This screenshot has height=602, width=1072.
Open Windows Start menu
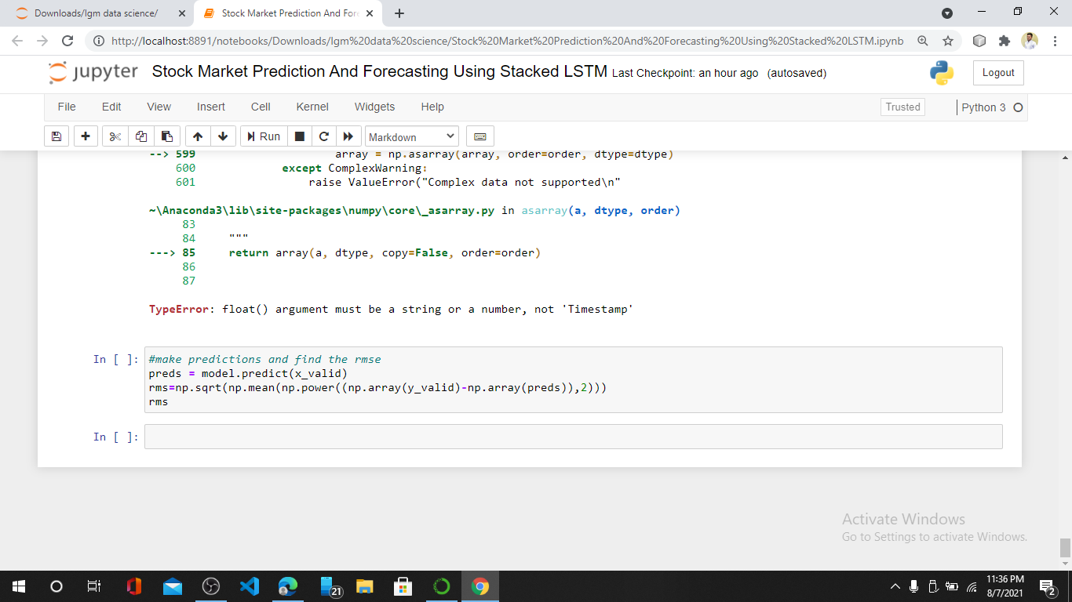click(19, 586)
